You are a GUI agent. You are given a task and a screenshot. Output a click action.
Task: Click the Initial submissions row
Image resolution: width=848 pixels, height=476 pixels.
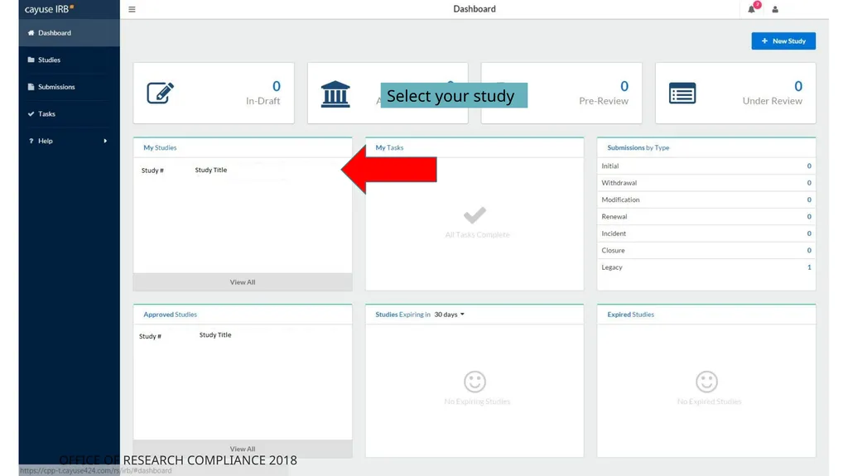[706, 166]
